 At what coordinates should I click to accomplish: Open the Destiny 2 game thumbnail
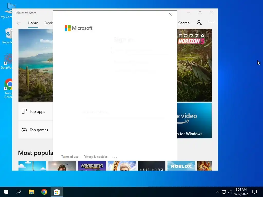(x=152, y=166)
